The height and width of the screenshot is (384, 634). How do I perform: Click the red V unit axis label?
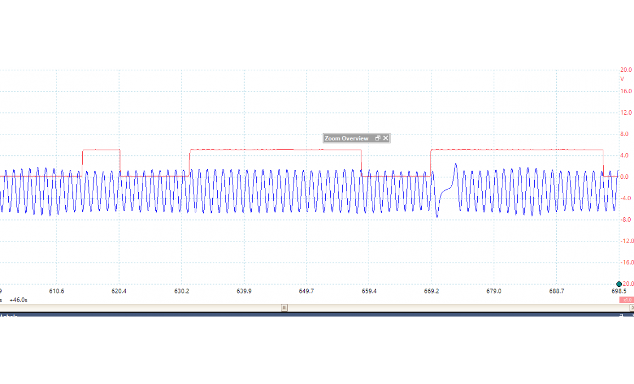pyautogui.click(x=622, y=79)
